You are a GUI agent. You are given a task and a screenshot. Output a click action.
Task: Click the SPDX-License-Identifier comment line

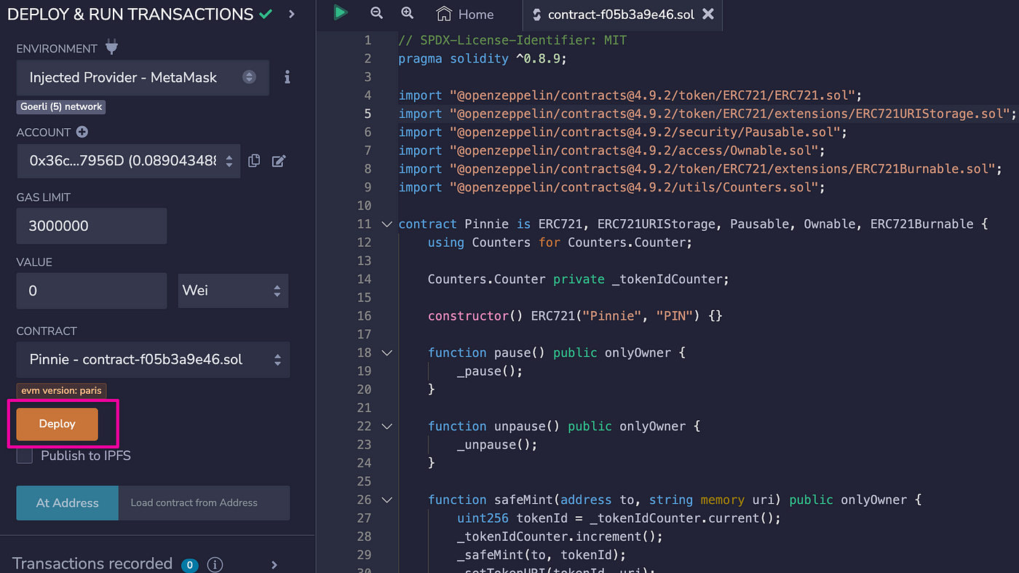pyautogui.click(x=512, y=40)
